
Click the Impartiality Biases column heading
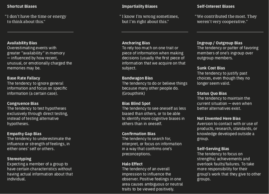pyautogui.click(x=140, y=6)
